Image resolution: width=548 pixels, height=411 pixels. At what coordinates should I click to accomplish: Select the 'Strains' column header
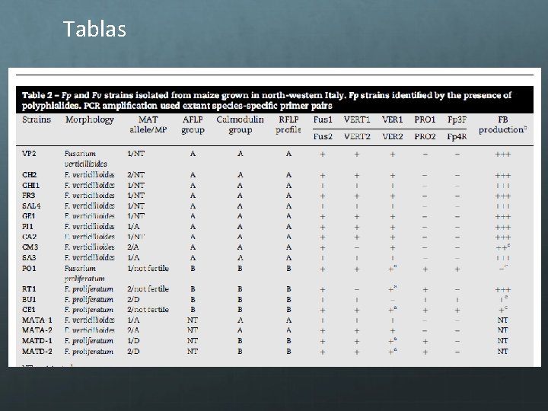pyautogui.click(x=37, y=119)
